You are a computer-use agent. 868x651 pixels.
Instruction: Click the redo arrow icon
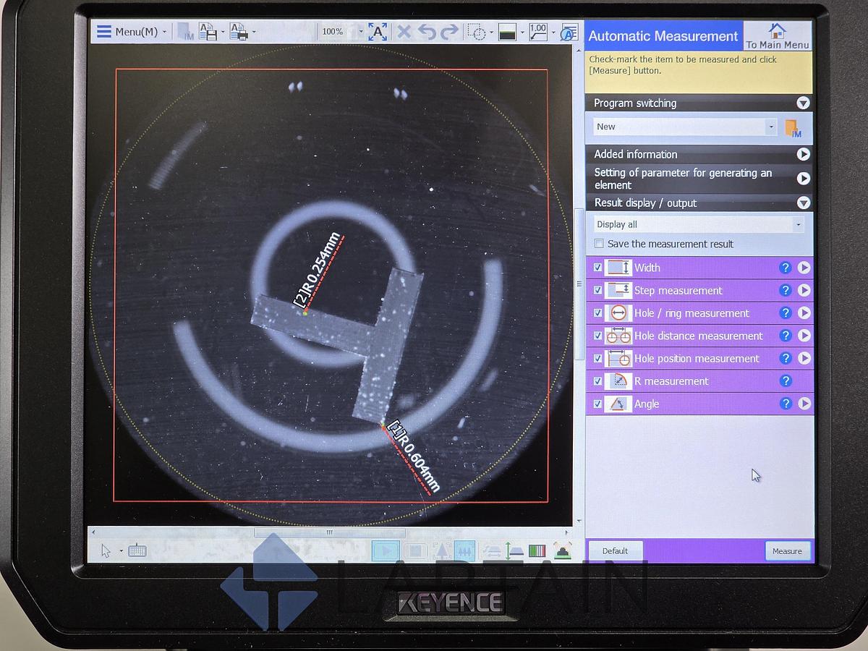click(x=450, y=32)
